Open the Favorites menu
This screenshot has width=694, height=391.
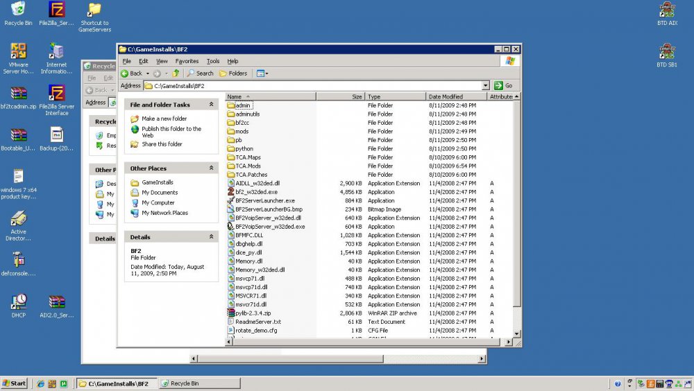point(187,61)
